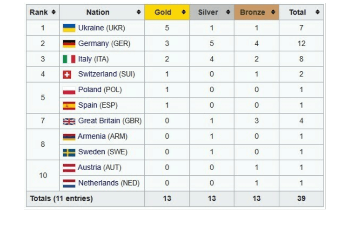Click the Poland flag icon
Image resolution: width=349 pixels, height=233 pixels.
(69, 90)
